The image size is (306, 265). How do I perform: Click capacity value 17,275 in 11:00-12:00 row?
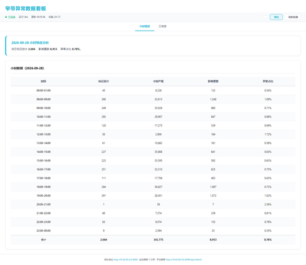pos(159,126)
